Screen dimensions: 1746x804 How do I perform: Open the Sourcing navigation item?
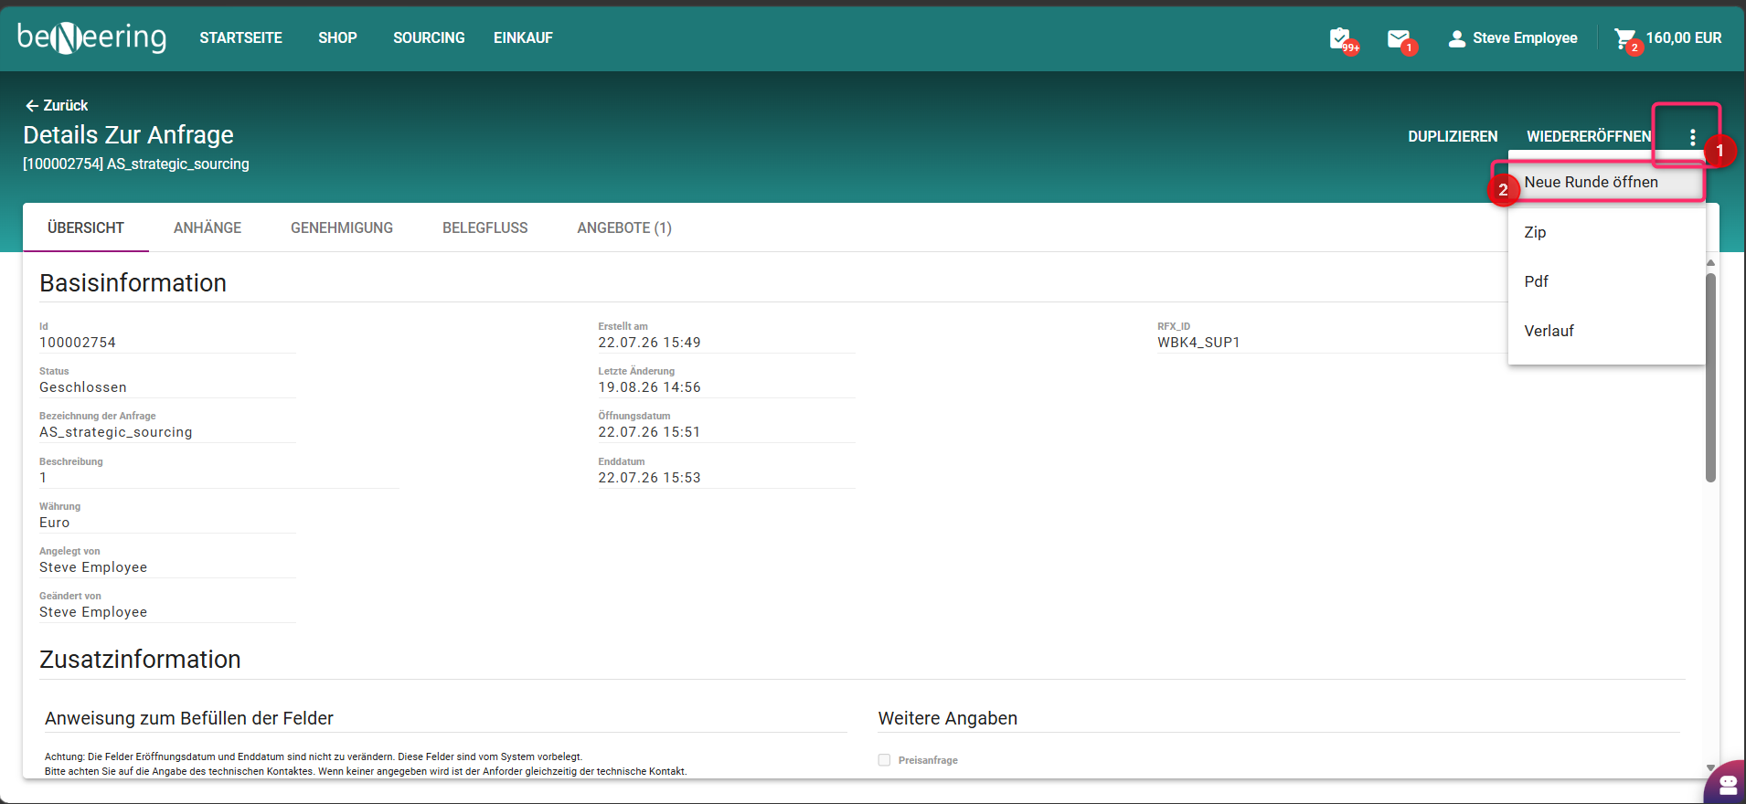click(429, 38)
